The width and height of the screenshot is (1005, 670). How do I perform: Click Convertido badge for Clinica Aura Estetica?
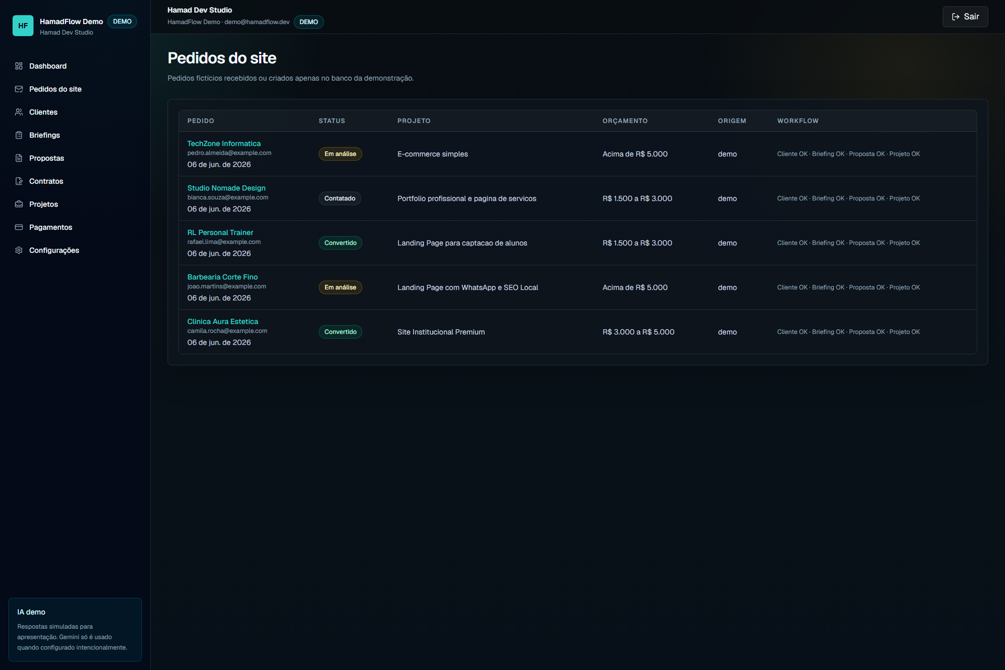coord(340,332)
